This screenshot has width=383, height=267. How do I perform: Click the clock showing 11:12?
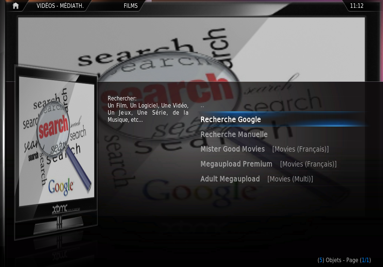coord(356,6)
